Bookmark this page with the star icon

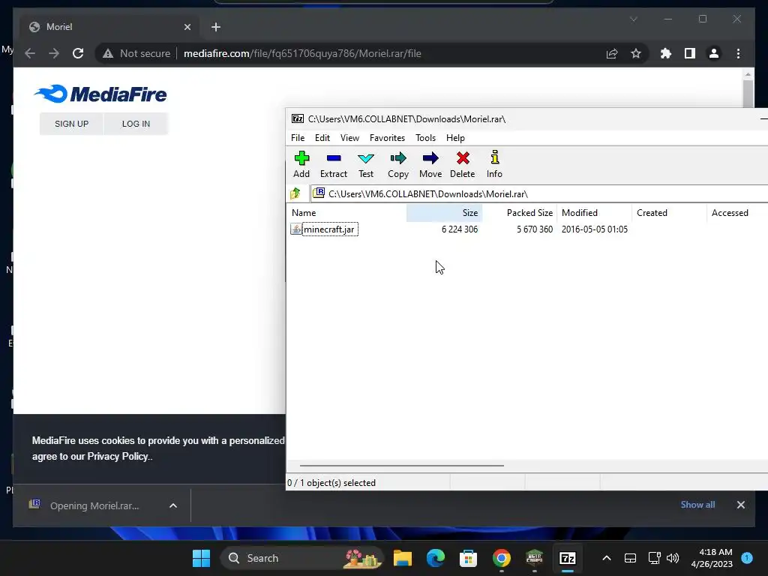click(x=636, y=53)
